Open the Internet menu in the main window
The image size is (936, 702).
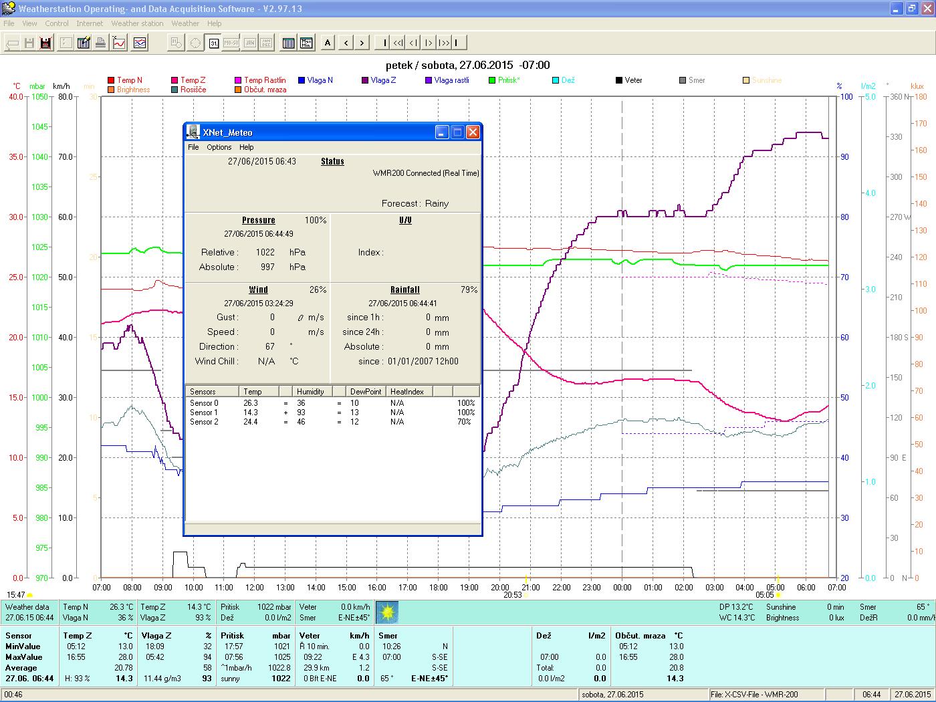pyautogui.click(x=90, y=23)
